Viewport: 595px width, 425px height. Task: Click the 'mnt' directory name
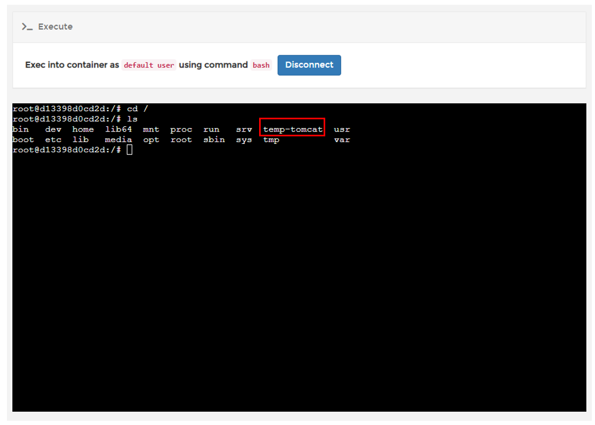tap(151, 129)
